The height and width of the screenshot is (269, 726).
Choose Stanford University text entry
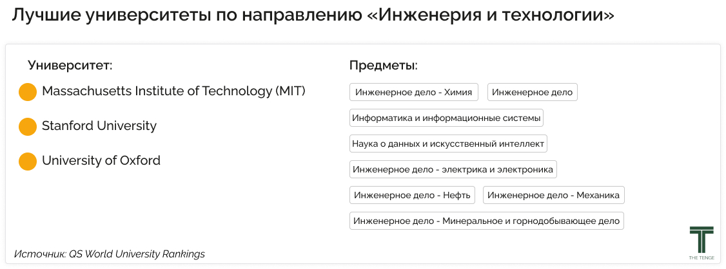99,125
